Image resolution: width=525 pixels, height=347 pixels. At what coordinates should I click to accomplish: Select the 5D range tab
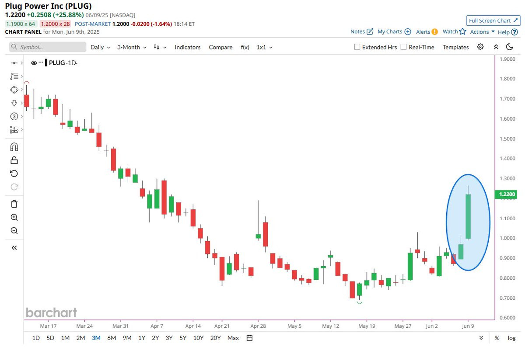pyautogui.click(x=51, y=338)
